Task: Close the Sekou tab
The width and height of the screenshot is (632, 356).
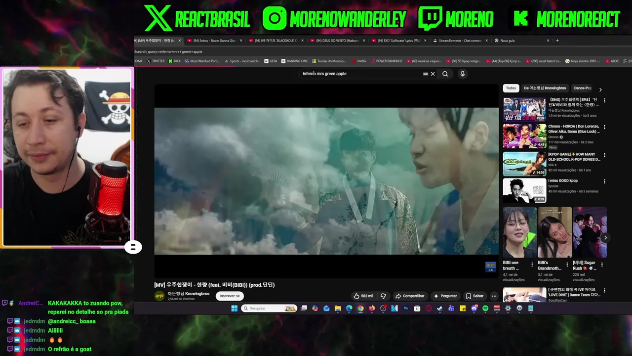Action: click(241, 41)
